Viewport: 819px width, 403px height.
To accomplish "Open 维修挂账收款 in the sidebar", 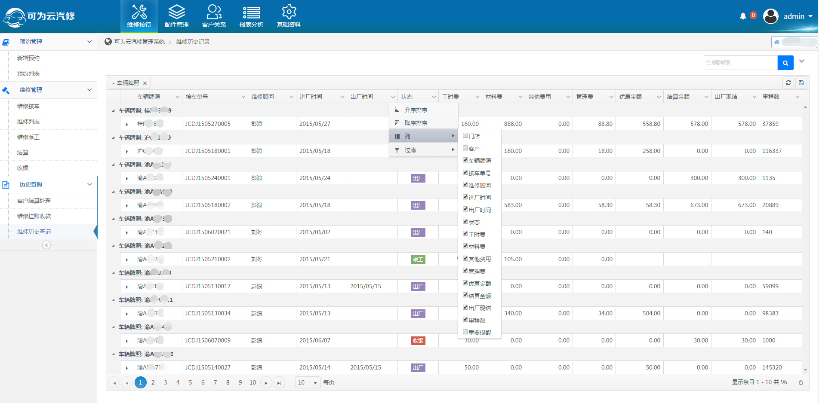I will pyautogui.click(x=34, y=216).
